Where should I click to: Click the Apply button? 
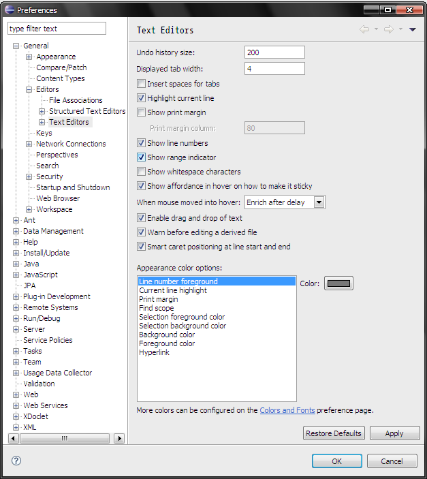coord(394,433)
